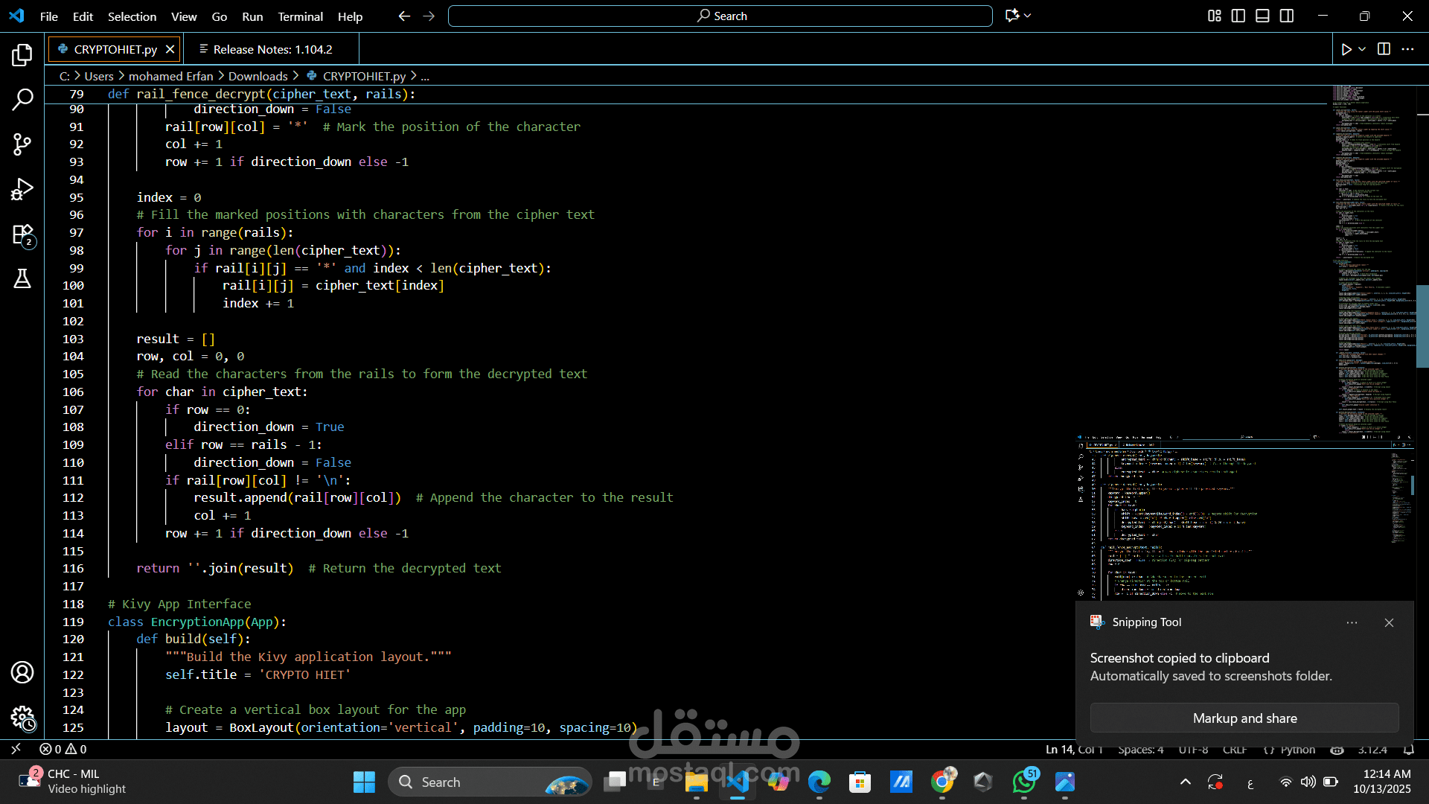Open the Run button dropdown arrow
Image resolution: width=1429 pixels, height=804 pixels.
1362,49
